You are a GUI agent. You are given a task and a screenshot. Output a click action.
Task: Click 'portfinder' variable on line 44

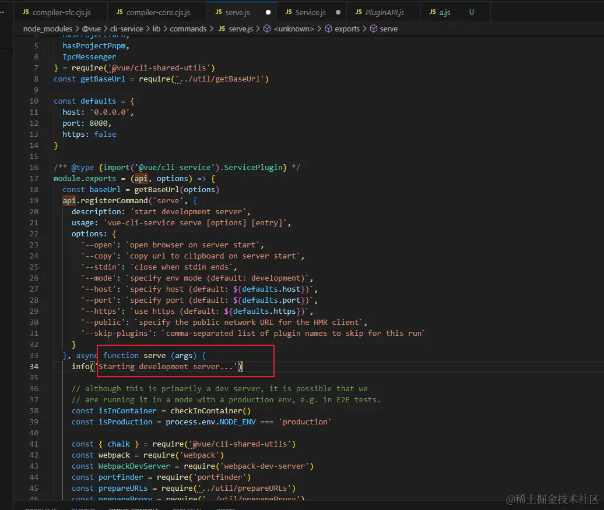[121, 477]
